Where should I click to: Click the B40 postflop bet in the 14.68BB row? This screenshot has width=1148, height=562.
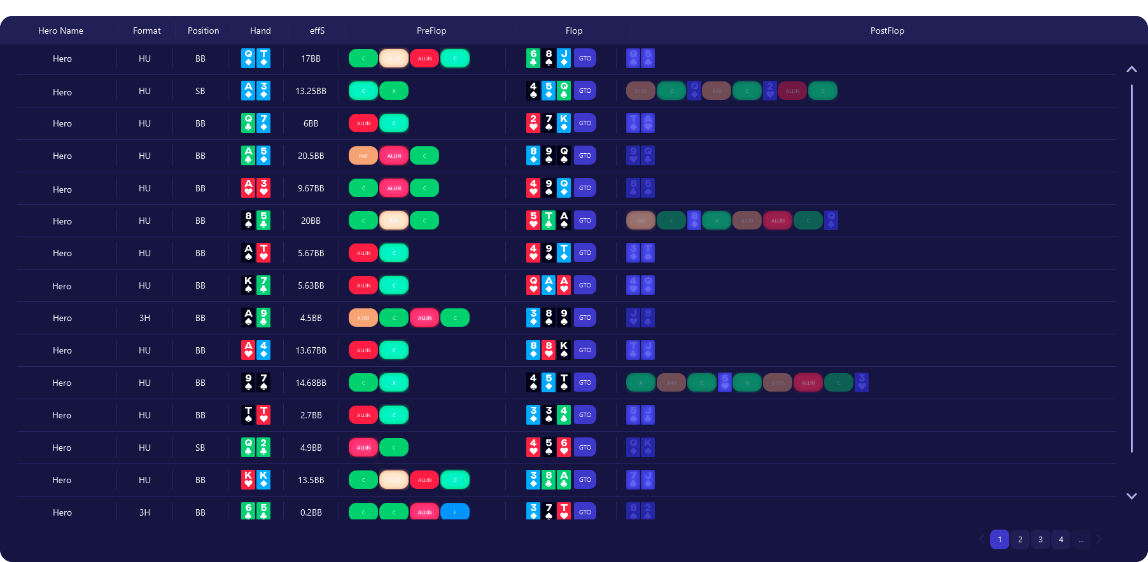pyautogui.click(x=671, y=383)
